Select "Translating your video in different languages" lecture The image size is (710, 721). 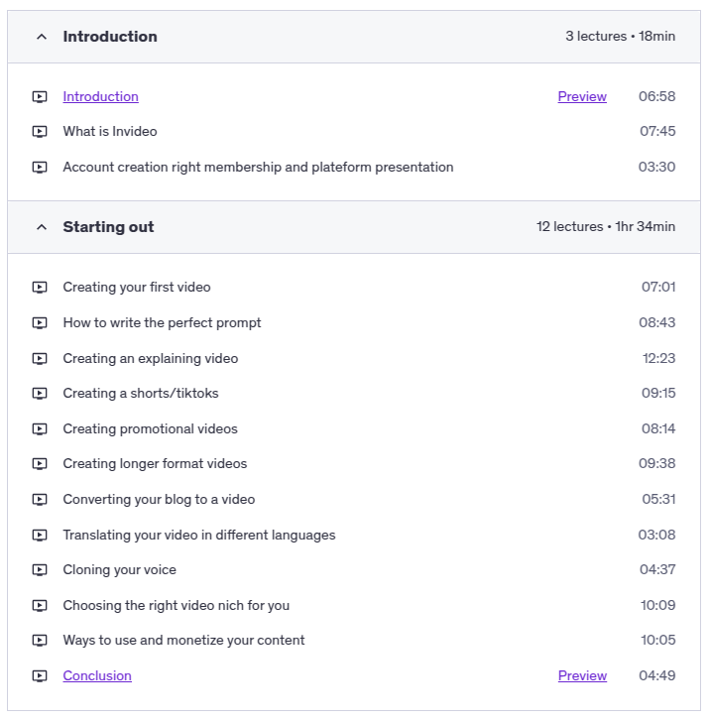click(199, 536)
